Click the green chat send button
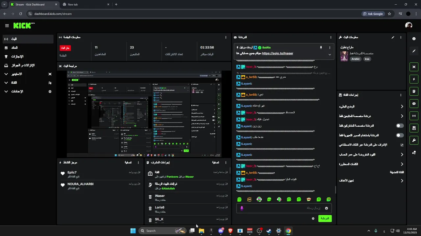 (325, 218)
